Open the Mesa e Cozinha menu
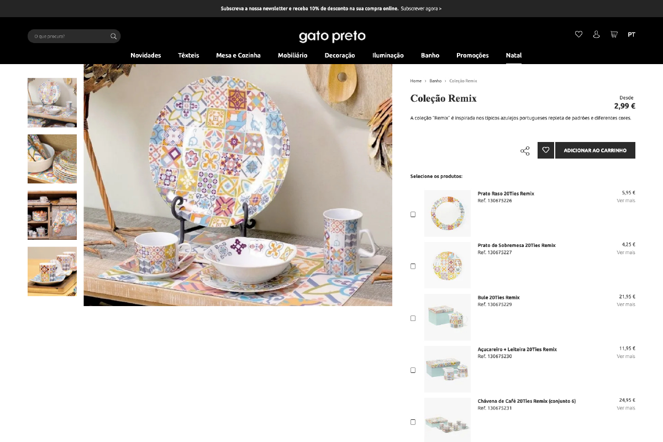The height and width of the screenshot is (442, 663). pyautogui.click(x=238, y=55)
